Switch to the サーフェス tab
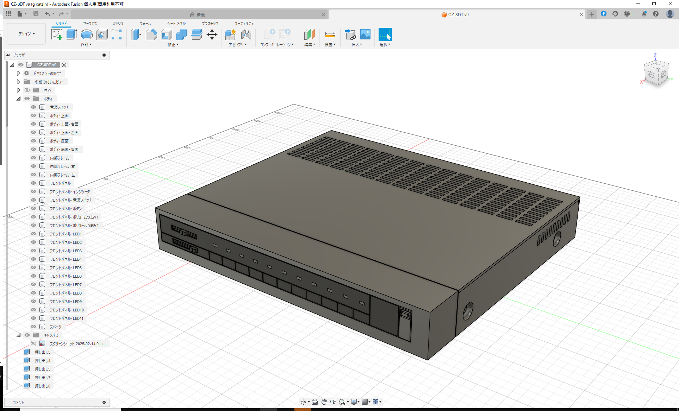This screenshot has width=679, height=411. point(90,24)
